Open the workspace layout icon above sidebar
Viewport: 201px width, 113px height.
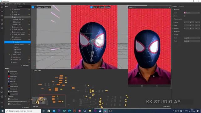pos(2,7)
